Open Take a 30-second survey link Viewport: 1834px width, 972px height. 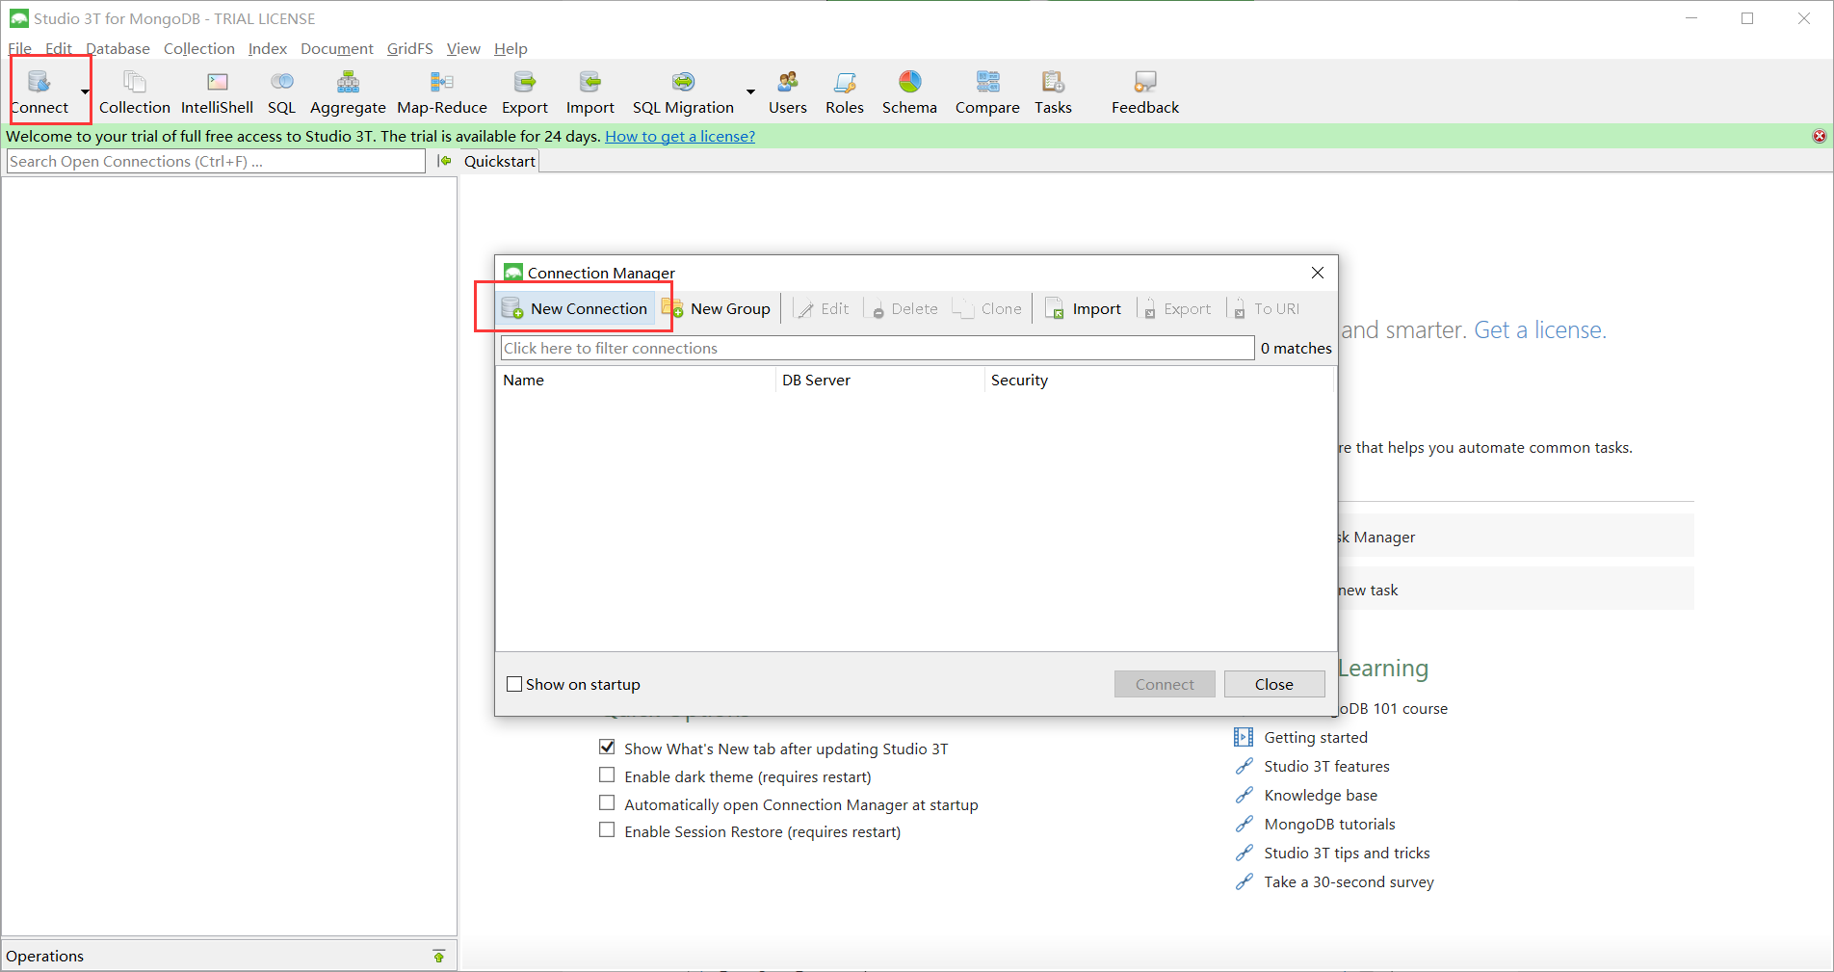pos(1349,881)
